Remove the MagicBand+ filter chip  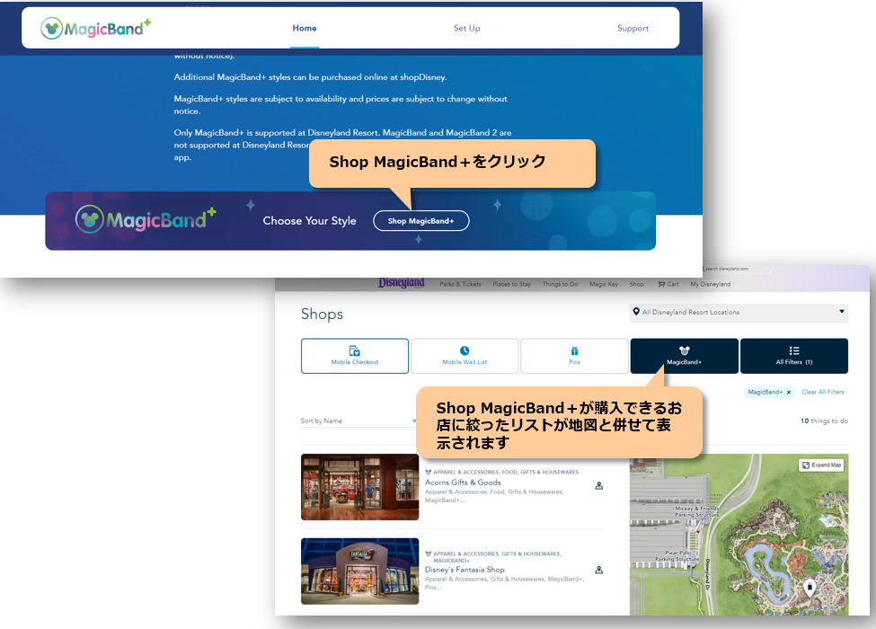tap(789, 392)
